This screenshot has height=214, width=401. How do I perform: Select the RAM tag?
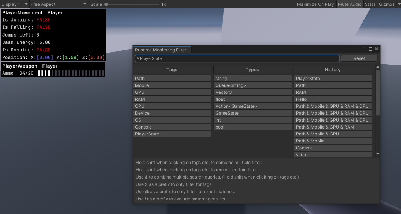point(172,99)
